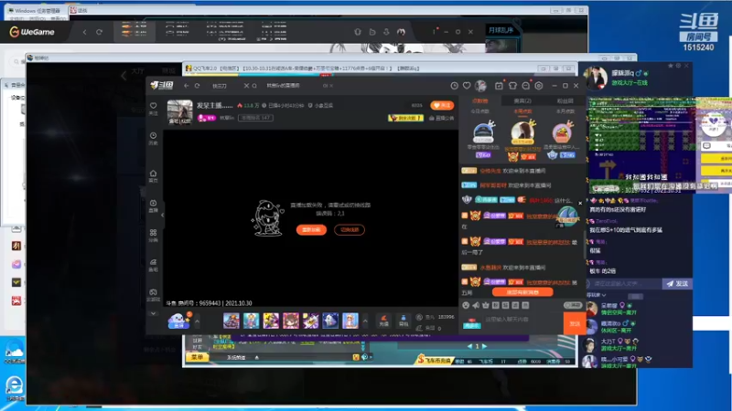Viewport: 732px width, 411px height.
Task: Open History in the Douyu left sidebar
Action: click(x=153, y=139)
